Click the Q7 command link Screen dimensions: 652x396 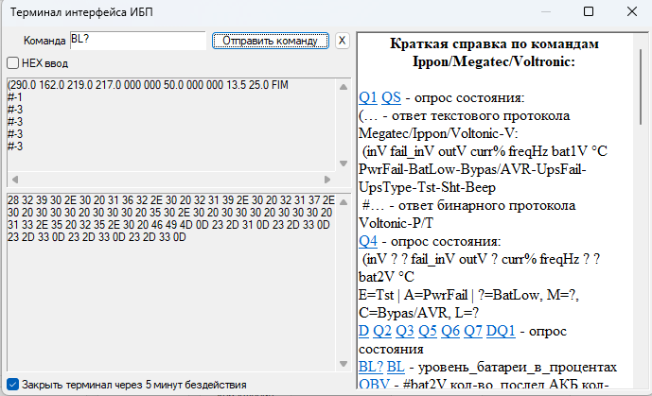coord(474,331)
